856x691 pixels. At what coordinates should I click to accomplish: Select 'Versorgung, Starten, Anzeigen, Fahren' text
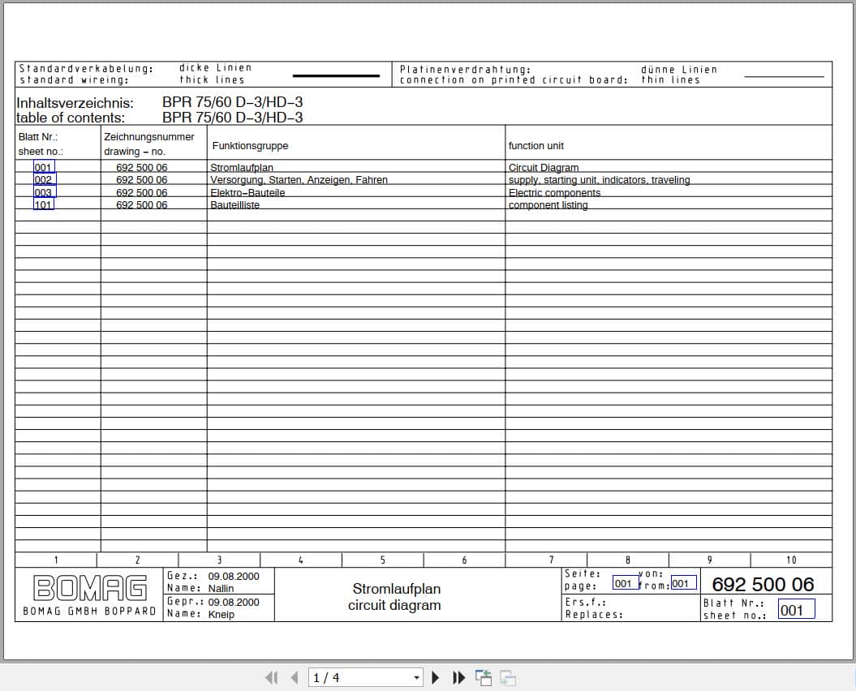coord(299,179)
